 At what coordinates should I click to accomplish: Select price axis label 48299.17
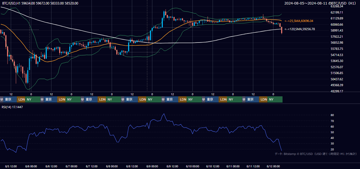[337, 91]
